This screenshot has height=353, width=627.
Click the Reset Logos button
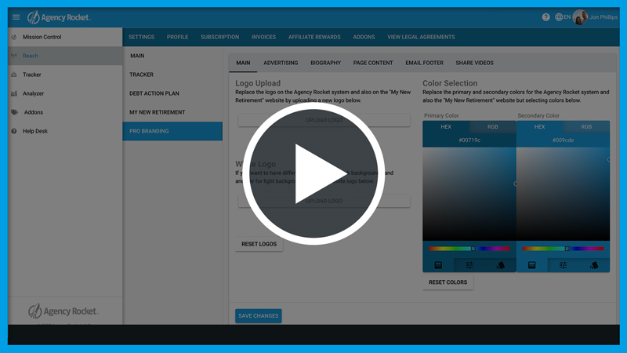[x=259, y=244]
